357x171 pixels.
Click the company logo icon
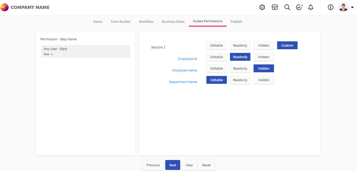[x=4, y=7]
